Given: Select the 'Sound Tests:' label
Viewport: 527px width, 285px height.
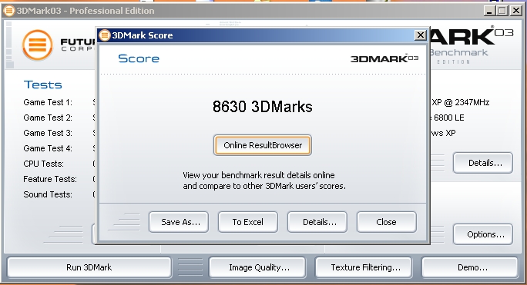Looking at the screenshot, I should click(48, 194).
